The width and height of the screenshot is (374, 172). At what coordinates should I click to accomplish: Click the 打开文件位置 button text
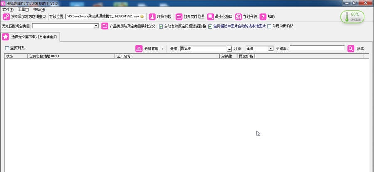tap(194, 17)
